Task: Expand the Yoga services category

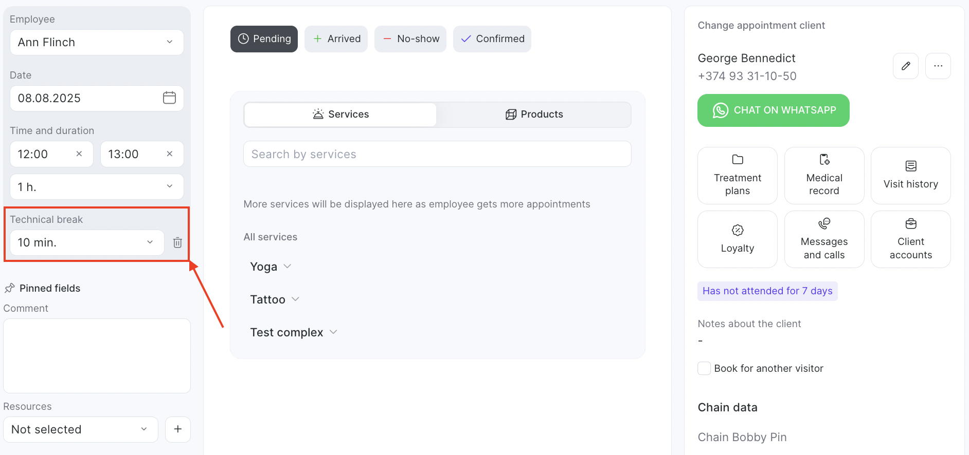Action: [x=271, y=267]
